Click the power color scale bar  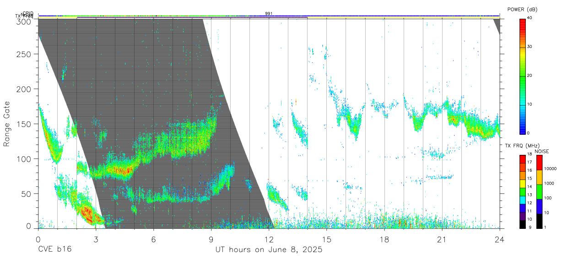(x=522, y=76)
